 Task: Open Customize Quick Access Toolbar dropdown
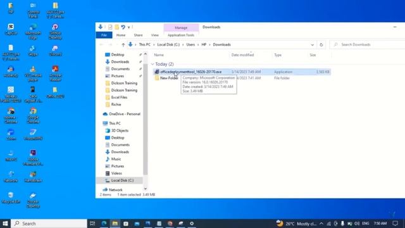pyautogui.click(x=128, y=27)
